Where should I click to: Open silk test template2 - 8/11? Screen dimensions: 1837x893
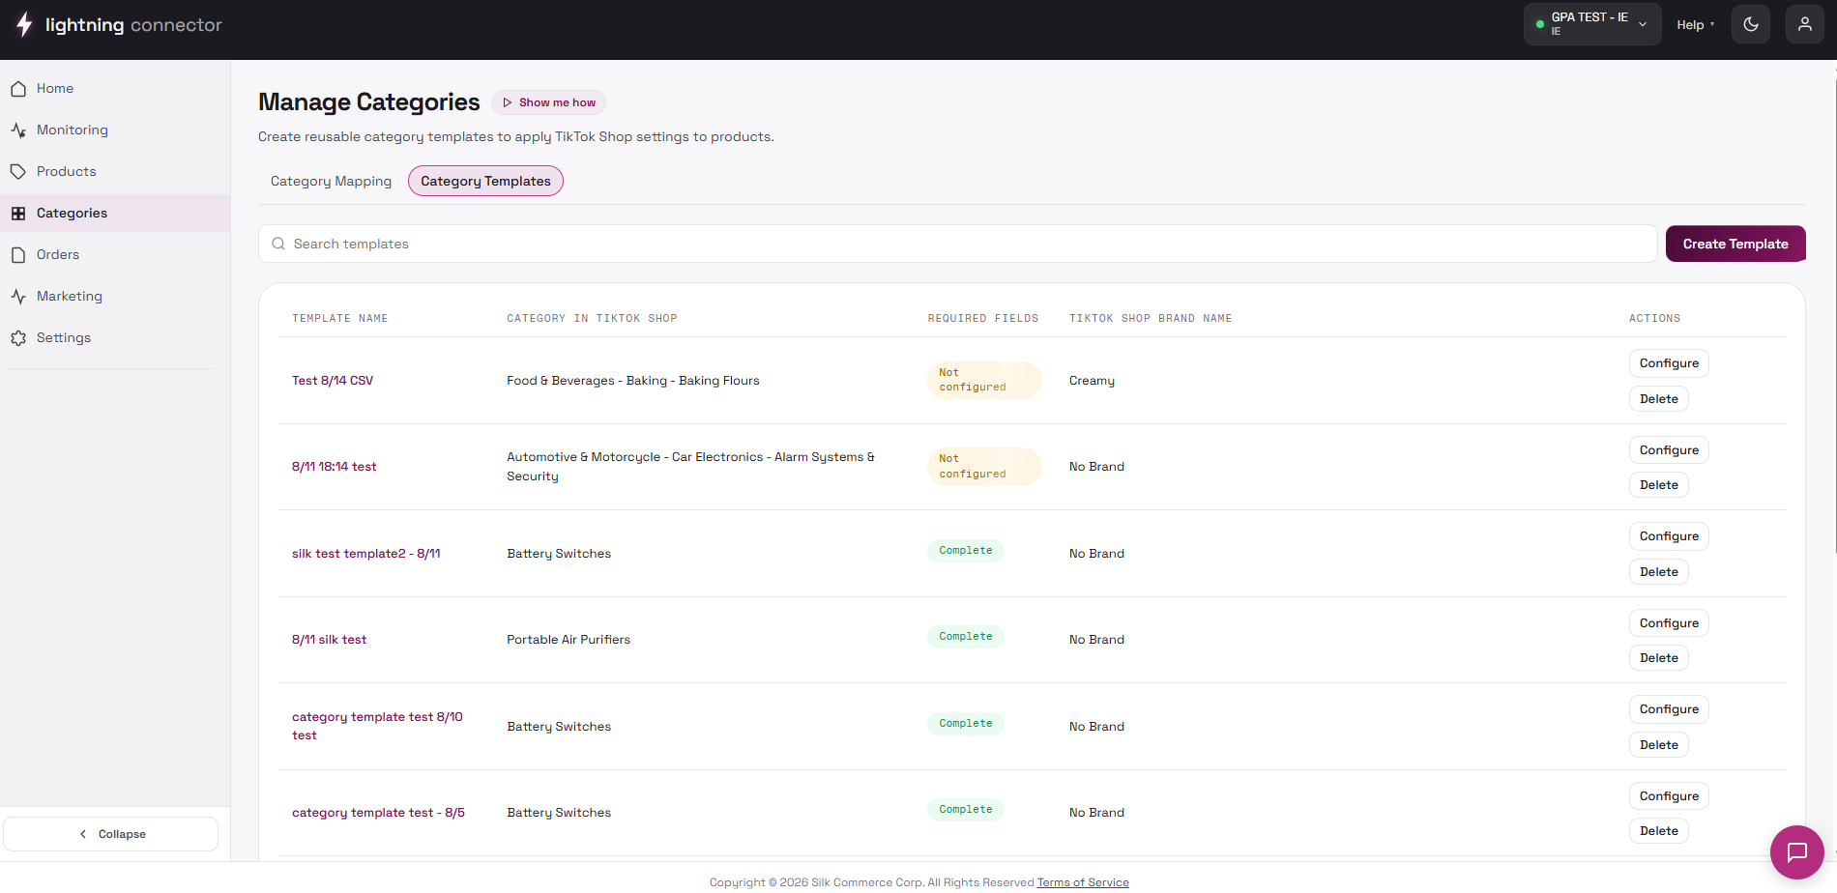[x=366, y=554]
